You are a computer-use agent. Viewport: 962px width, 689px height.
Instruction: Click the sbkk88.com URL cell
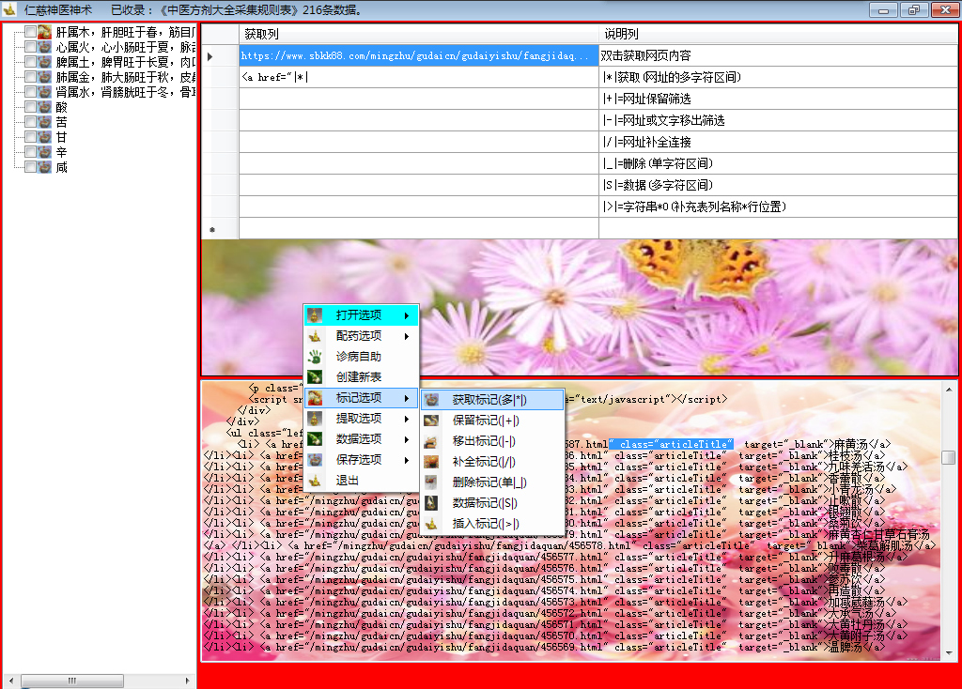click(x=419, y=55)
